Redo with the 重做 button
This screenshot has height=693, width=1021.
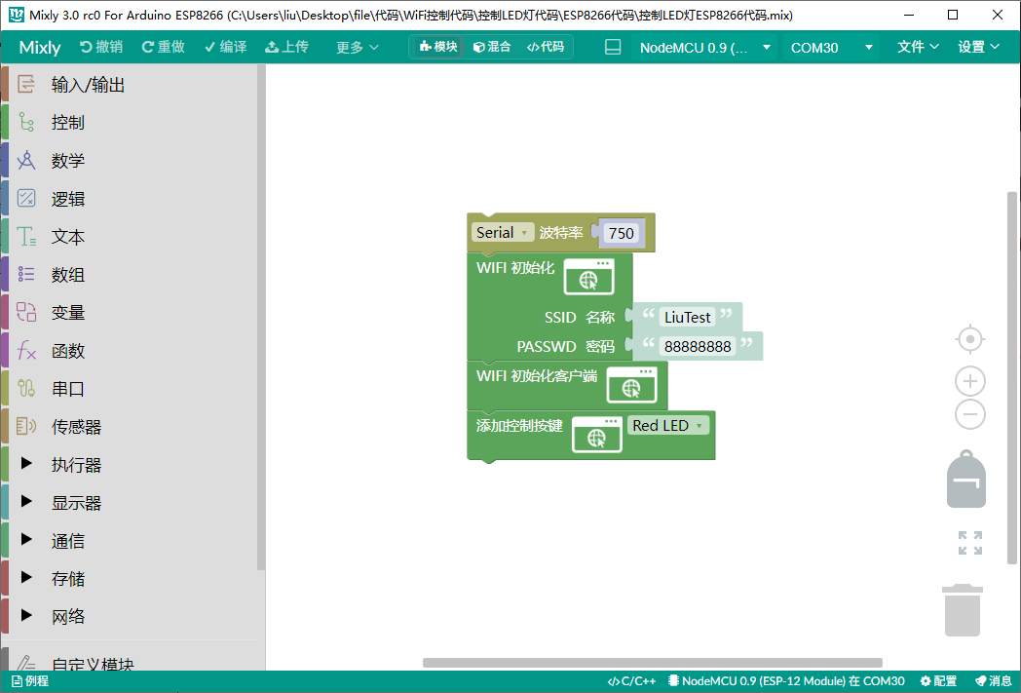(x=164, y=47)
